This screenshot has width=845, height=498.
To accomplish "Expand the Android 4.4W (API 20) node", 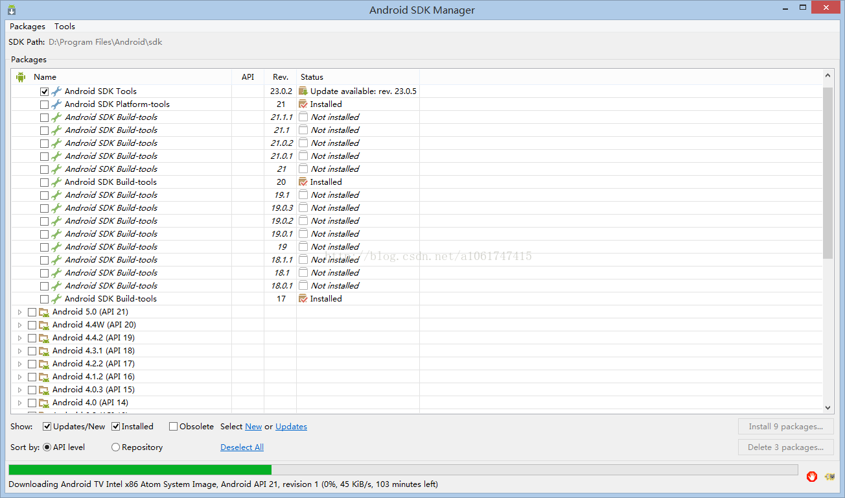I will coord(19,325).
